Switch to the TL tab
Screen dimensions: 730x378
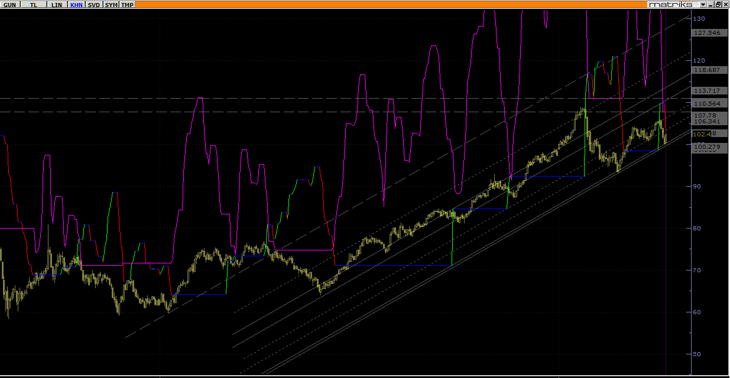[x=34, y=4]
